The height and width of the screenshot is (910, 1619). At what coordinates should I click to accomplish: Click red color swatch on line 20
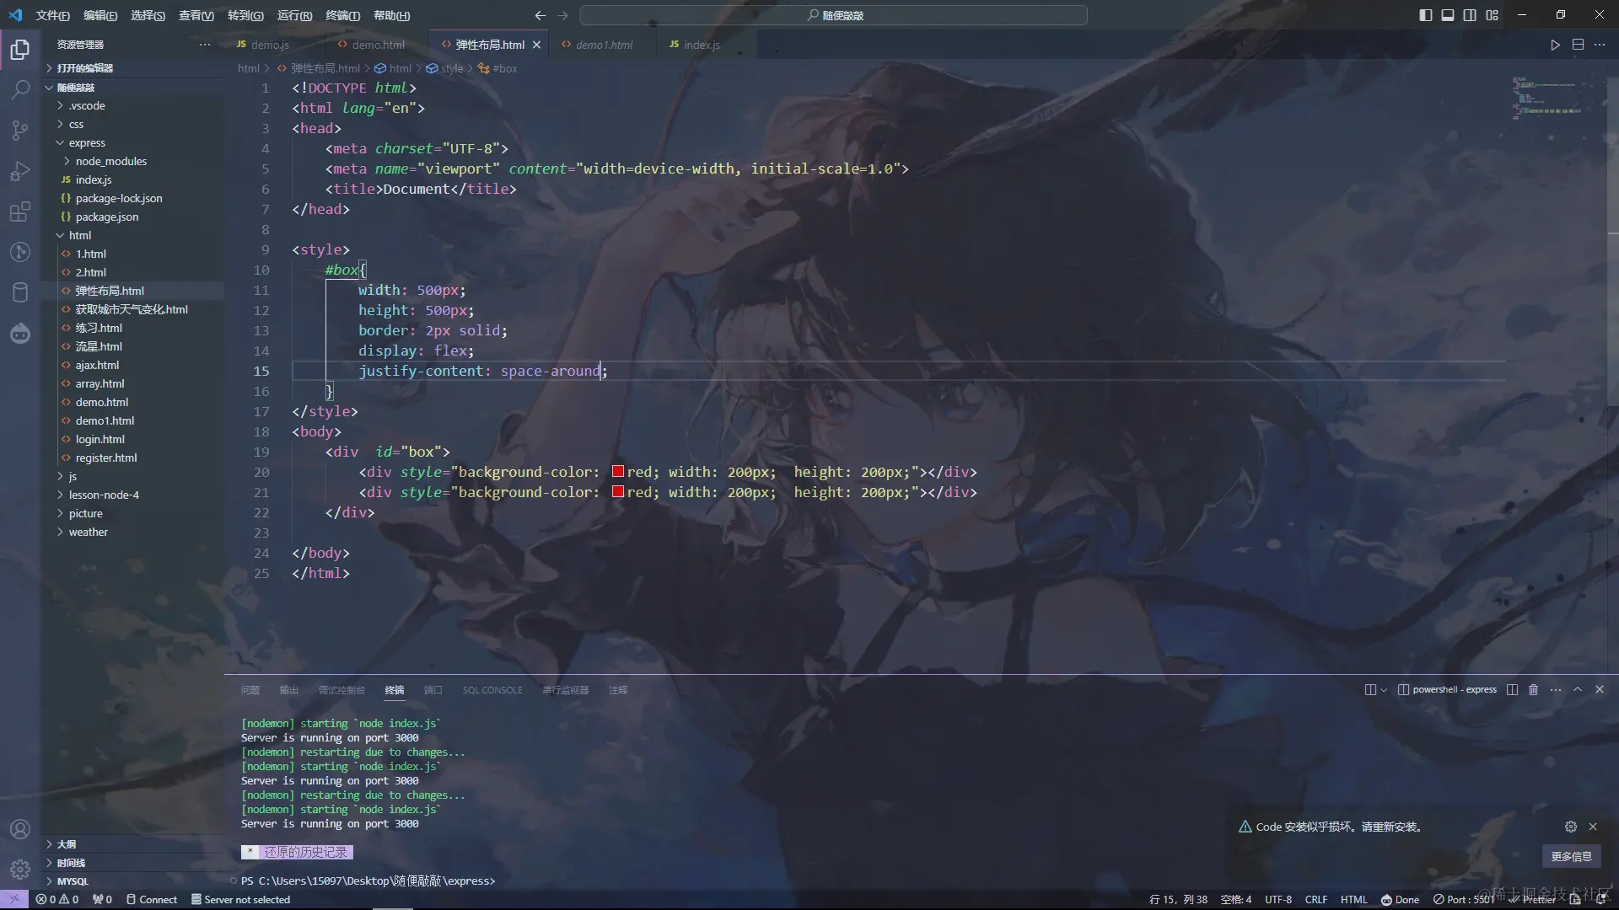click(618, 472)
